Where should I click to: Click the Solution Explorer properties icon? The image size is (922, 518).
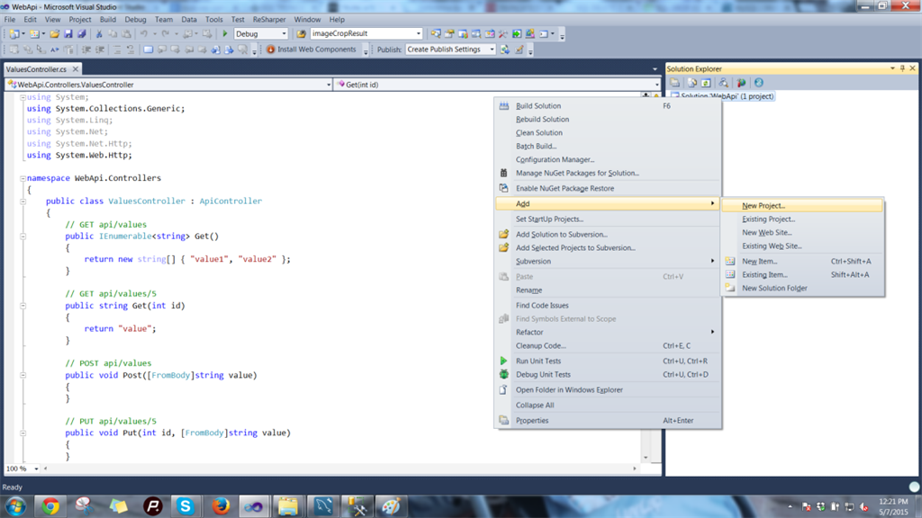(x=675, y=83)
